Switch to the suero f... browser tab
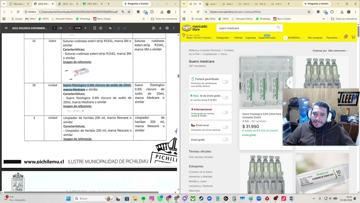This screenshot has height=203, width=360. (x=212, y=4)
